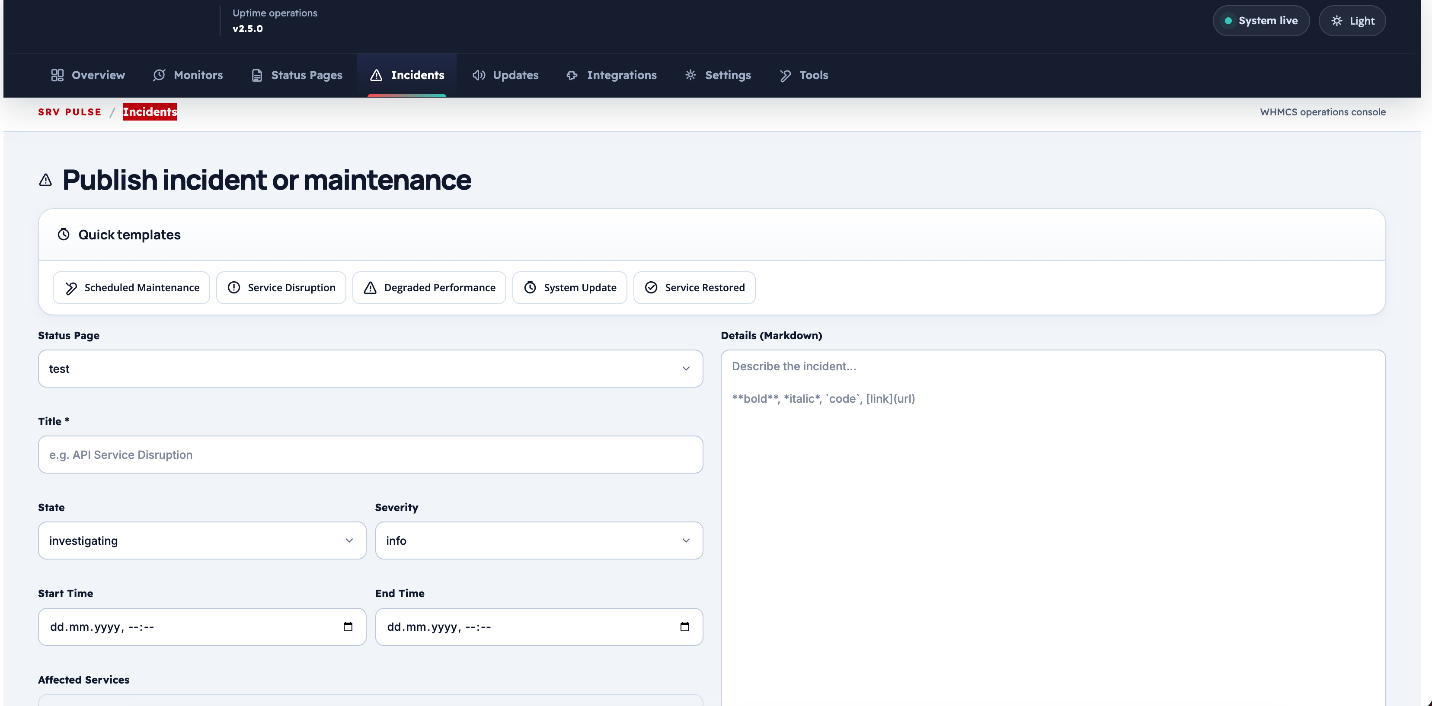Go to the Settings tab
This screenshot has width=1432, height=706.
(x=718, y=75)
